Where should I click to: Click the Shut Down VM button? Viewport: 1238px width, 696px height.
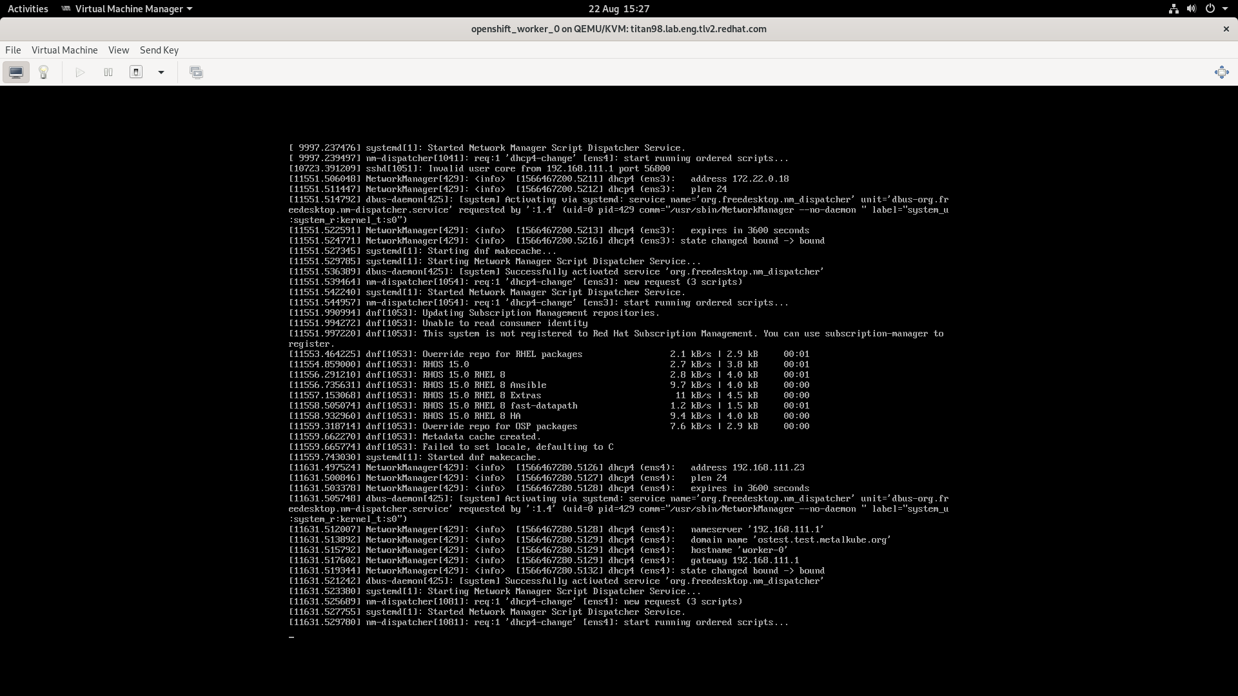coord(136,72)
